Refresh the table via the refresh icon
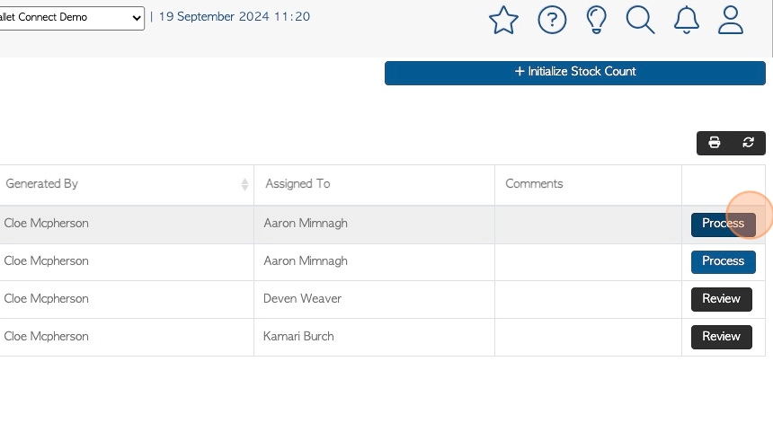 (748, 143)
